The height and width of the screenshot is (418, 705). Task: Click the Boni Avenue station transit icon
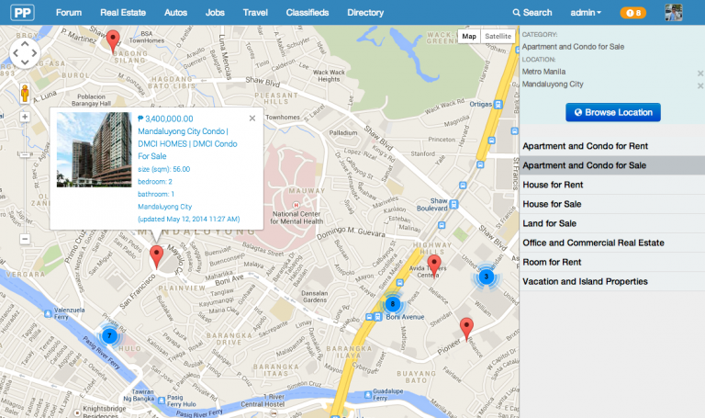click(x=378, y=317)
